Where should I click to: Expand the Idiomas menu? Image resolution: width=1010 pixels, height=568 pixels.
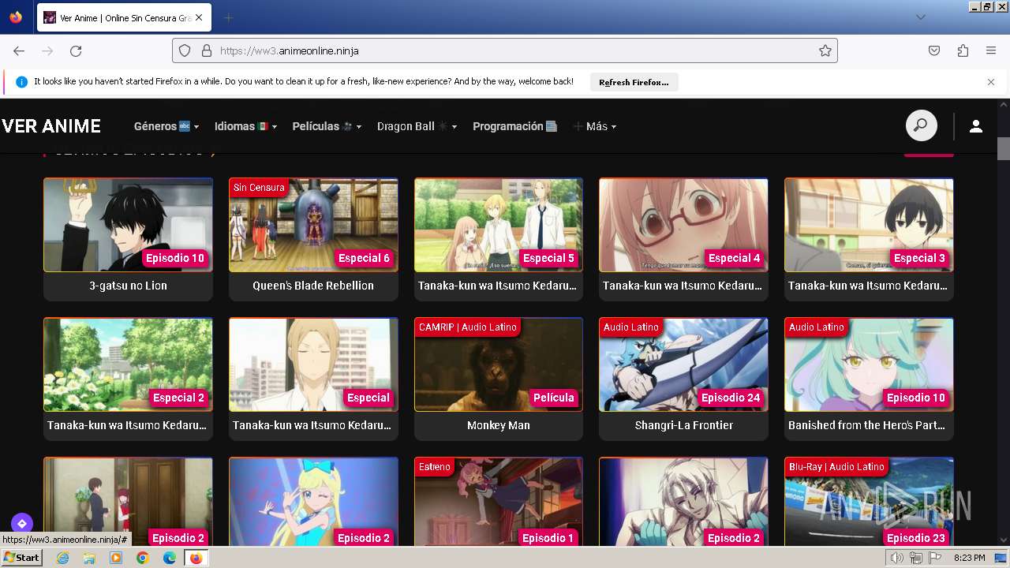click(x=245, y=126)
